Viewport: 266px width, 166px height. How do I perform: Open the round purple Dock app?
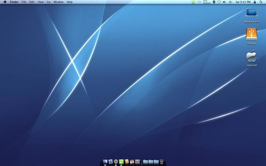point(116,161)
